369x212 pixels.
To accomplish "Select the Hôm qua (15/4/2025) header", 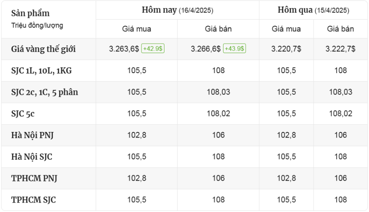I will point(314,10).
